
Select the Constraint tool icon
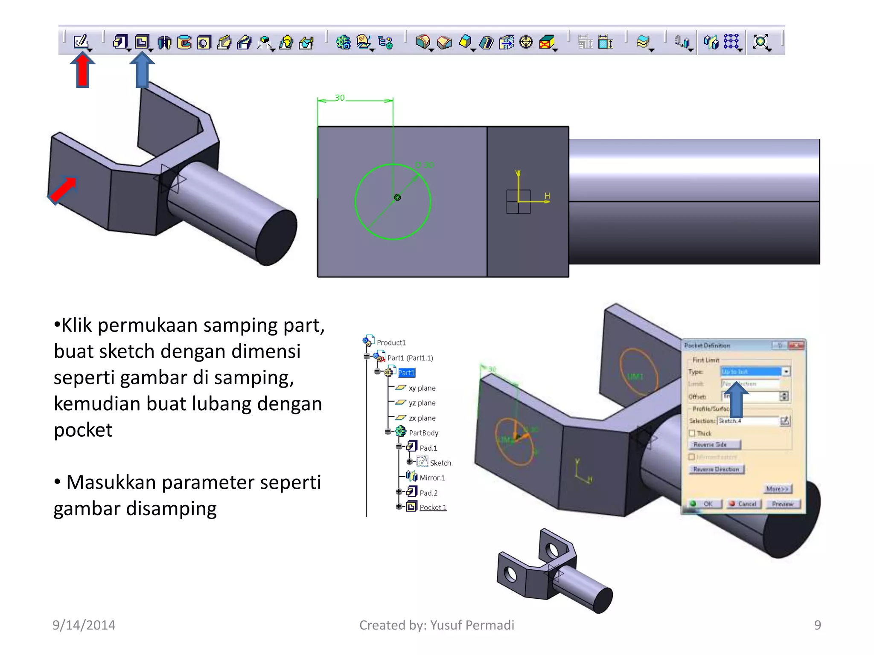click(606, 42)
